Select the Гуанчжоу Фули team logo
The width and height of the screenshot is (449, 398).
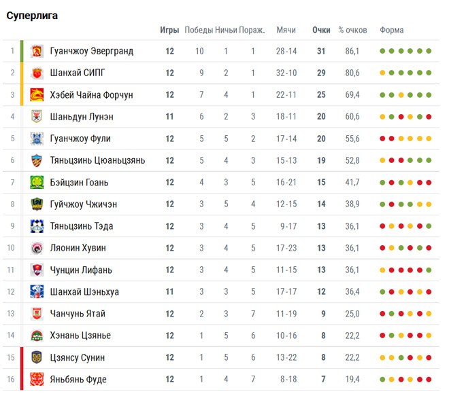37,139
